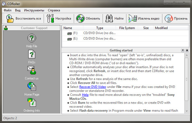
Task: Open the FAQs document icon
Action: (x=32, y=54)
